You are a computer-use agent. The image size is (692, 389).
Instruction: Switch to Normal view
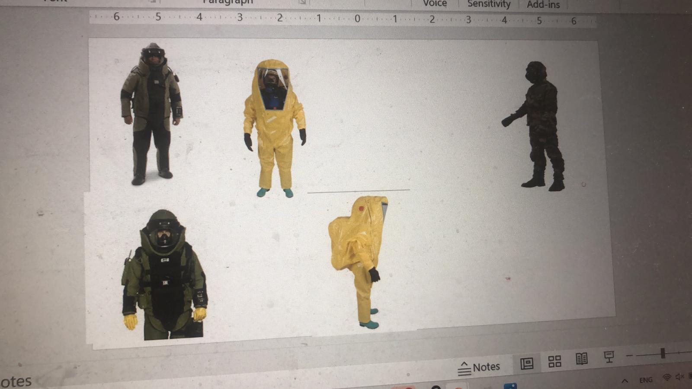(x=526, y=363)
